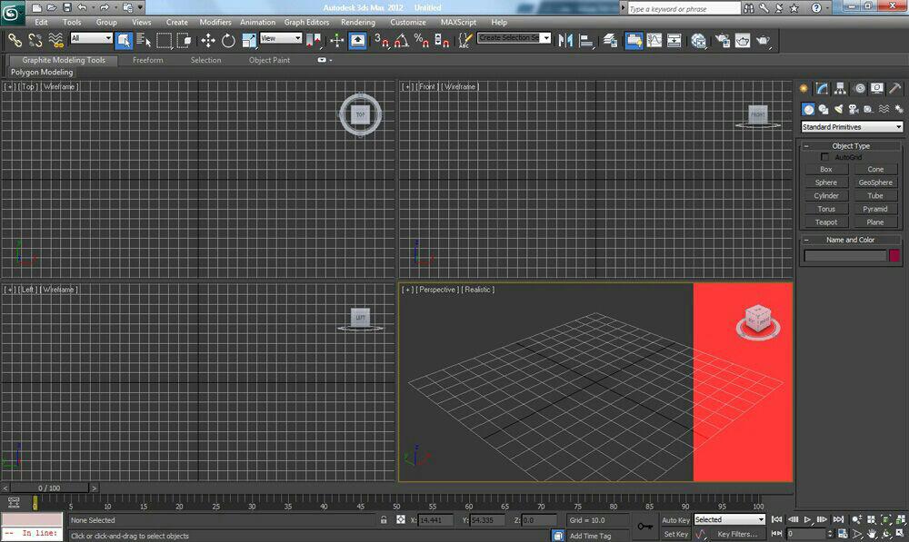909x542 pixels.
Task: Activate the Select and Rotate tool
Action: (228, 40)
